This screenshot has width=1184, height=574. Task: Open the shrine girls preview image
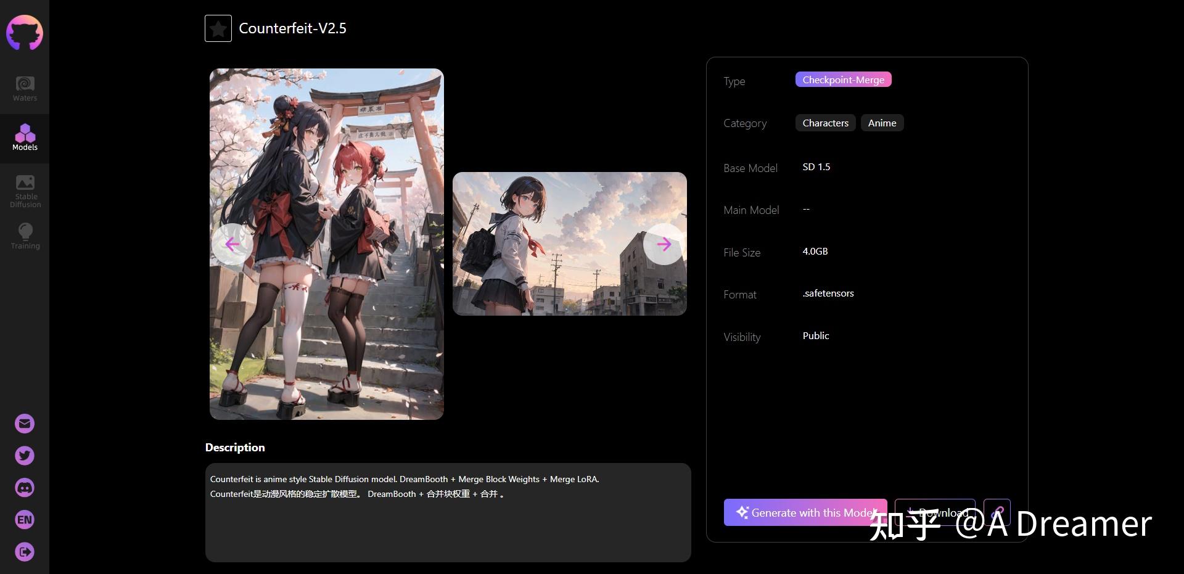[327, 244]
